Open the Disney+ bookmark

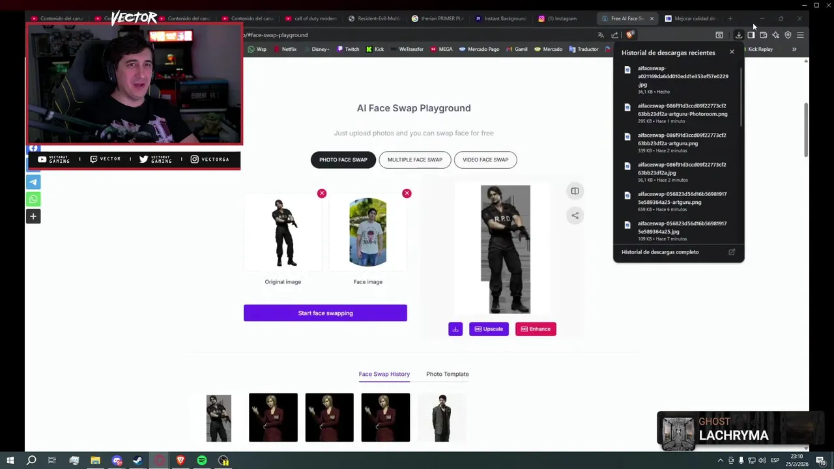coord(316,50)
